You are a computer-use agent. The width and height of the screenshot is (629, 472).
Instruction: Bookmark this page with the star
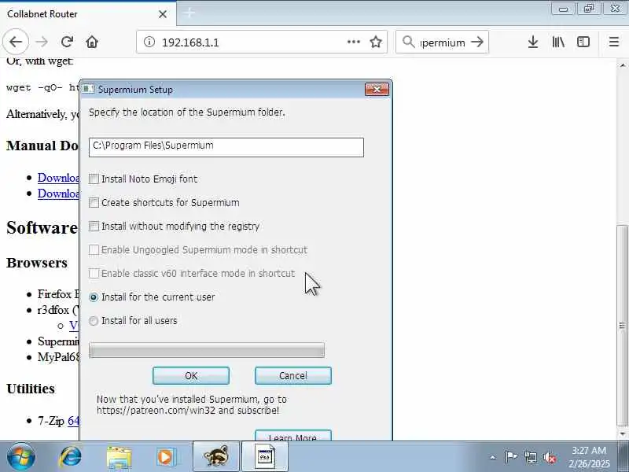click(x=376, y=42)
